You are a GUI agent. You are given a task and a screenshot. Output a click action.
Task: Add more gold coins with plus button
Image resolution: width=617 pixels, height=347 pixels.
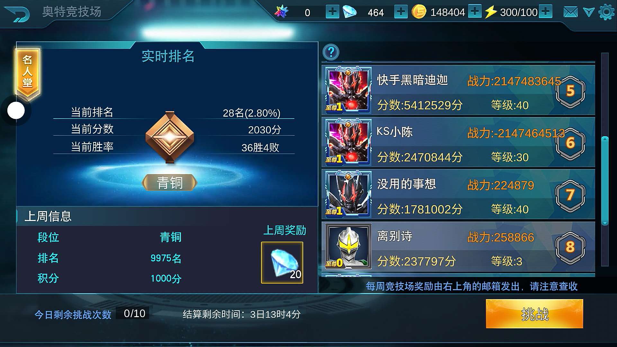tap(475, 12)
